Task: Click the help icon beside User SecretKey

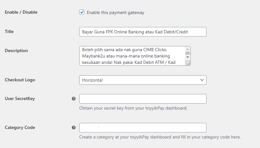Action: [74, 99]
